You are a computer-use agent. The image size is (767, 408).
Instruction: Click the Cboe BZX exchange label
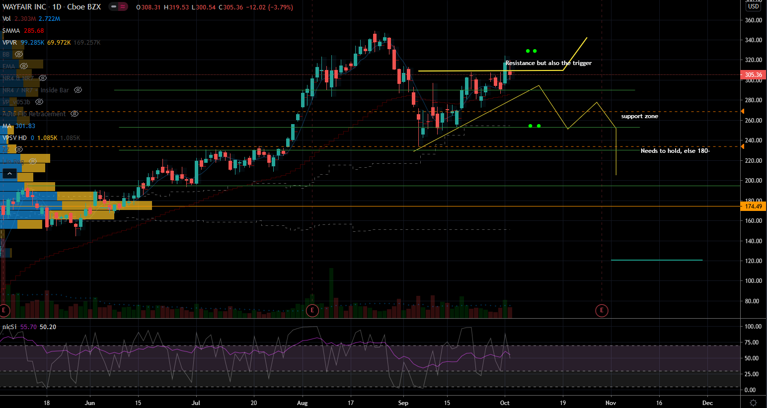tap(84, 7)
